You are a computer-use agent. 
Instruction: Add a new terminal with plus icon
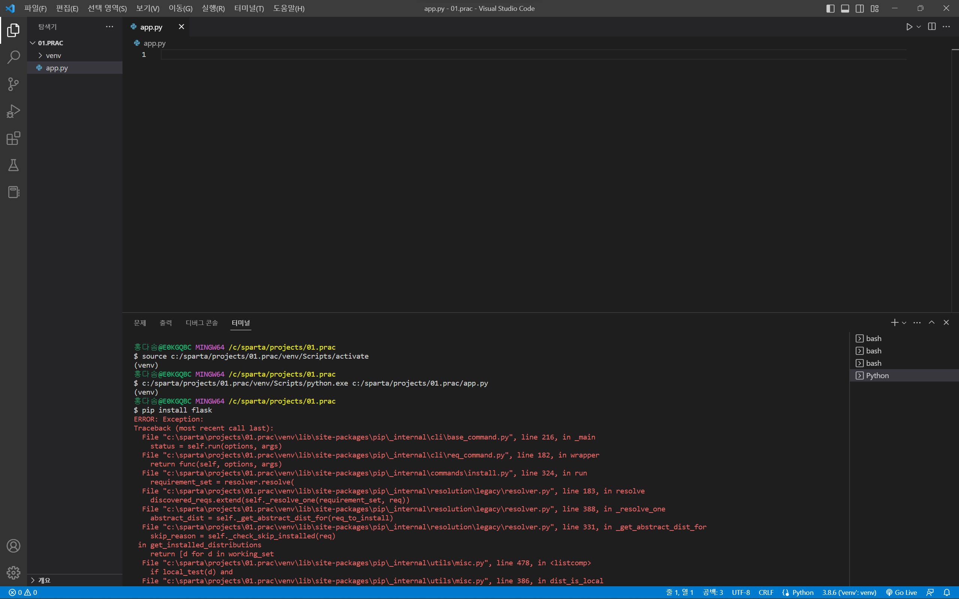coord(895,322)
